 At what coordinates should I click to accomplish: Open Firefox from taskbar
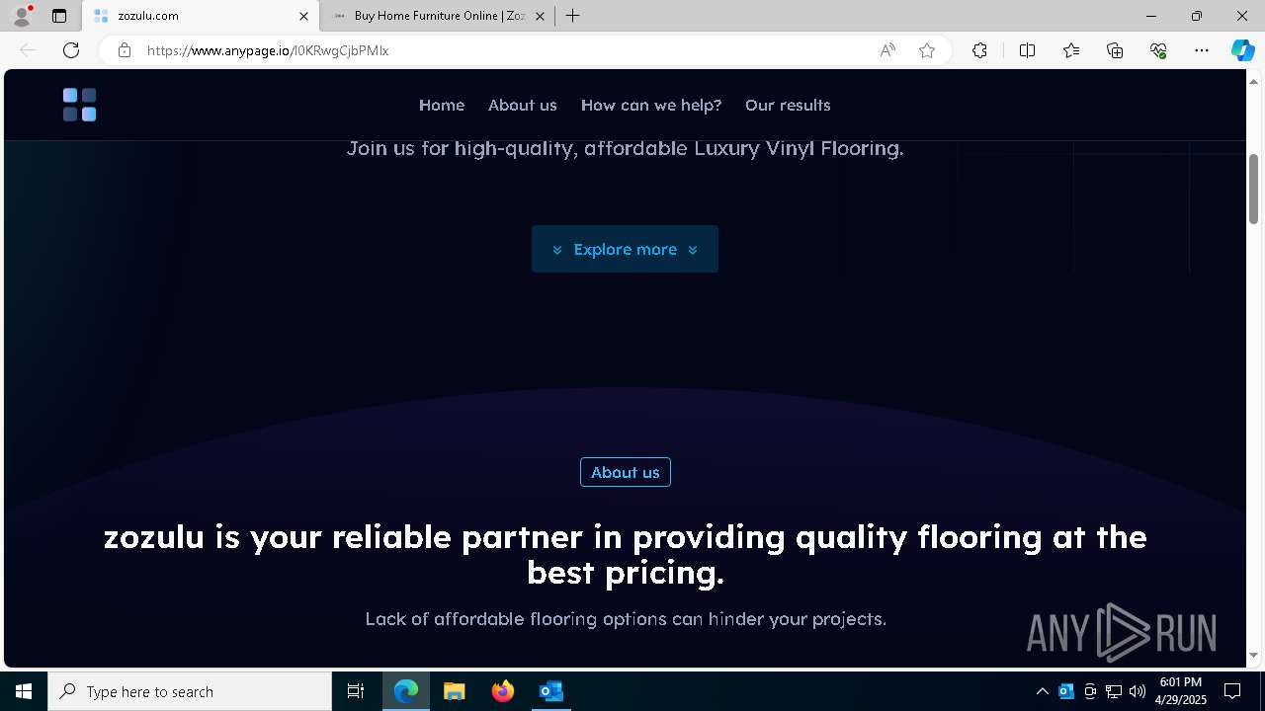(503, 691)
